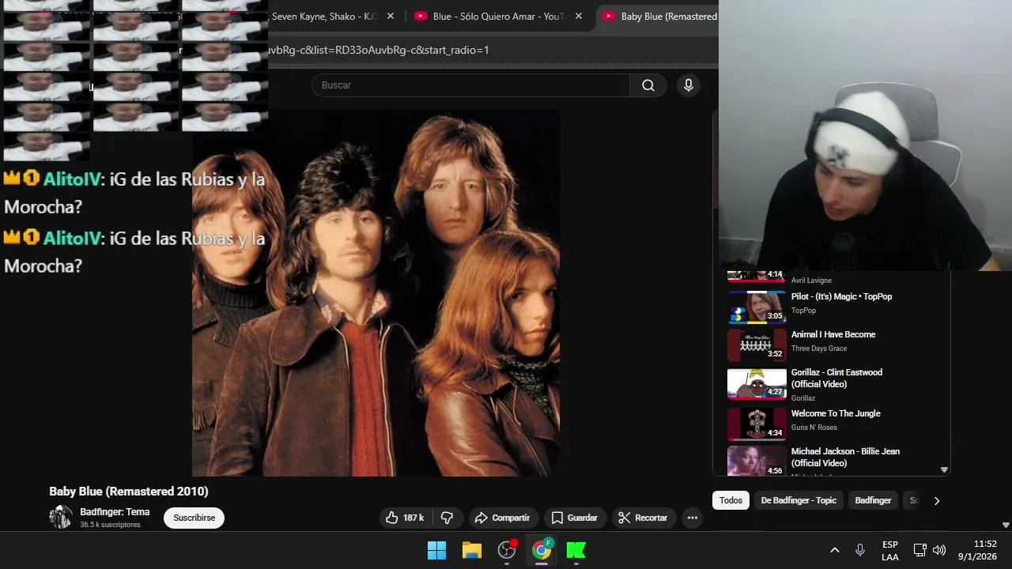Play Michael Jackson - Billie Jean
The image size is (1012, 569).
pos(845,457)
